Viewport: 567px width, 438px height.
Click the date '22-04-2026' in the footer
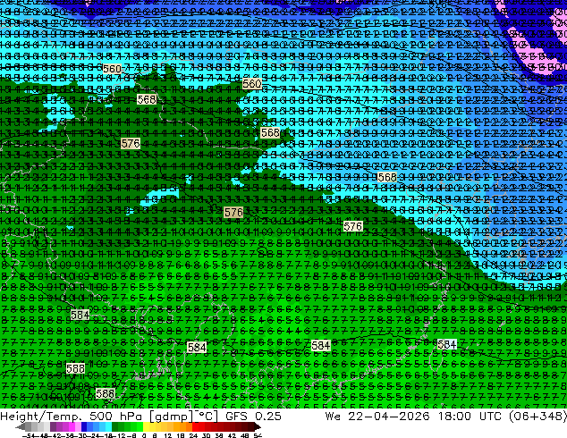click(x=389, y=417)
